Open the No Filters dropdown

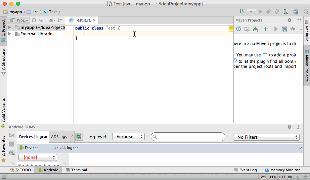266,137
